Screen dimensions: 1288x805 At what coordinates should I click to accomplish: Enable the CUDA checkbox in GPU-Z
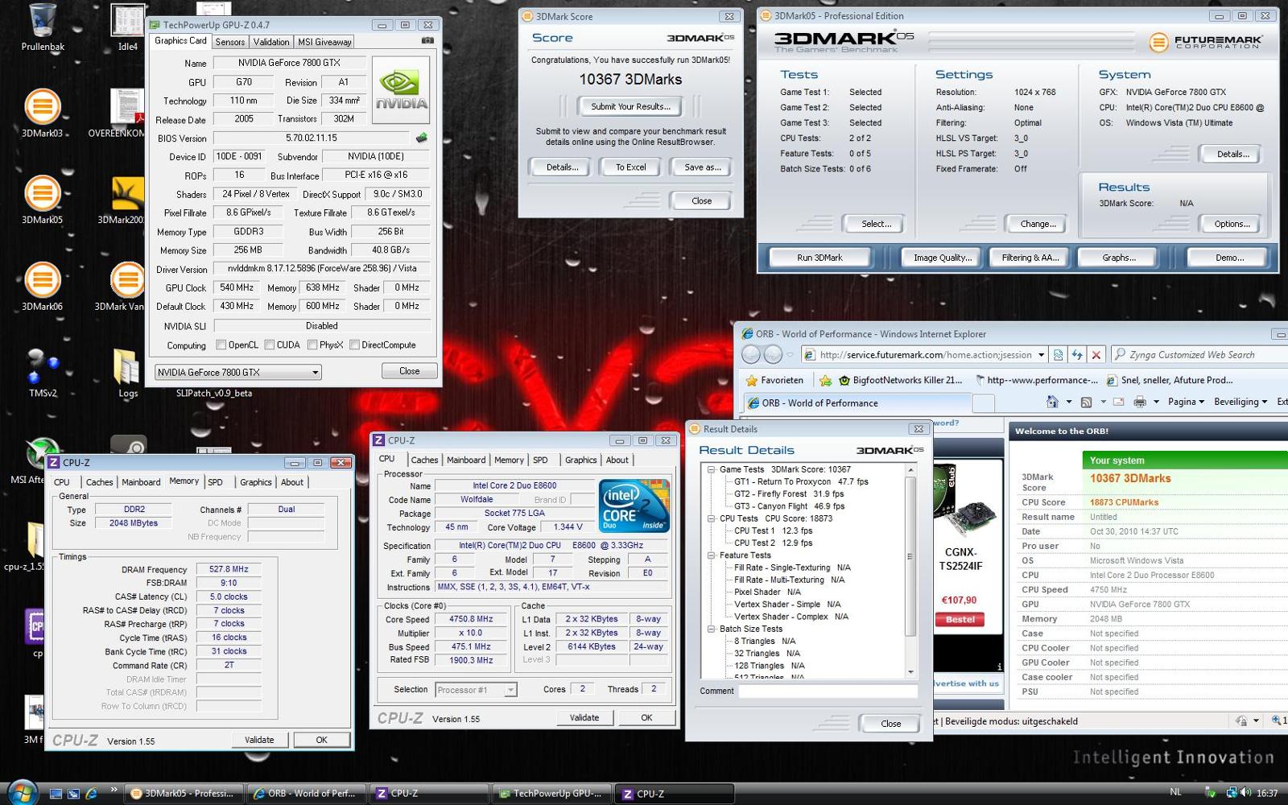(270, 345)
